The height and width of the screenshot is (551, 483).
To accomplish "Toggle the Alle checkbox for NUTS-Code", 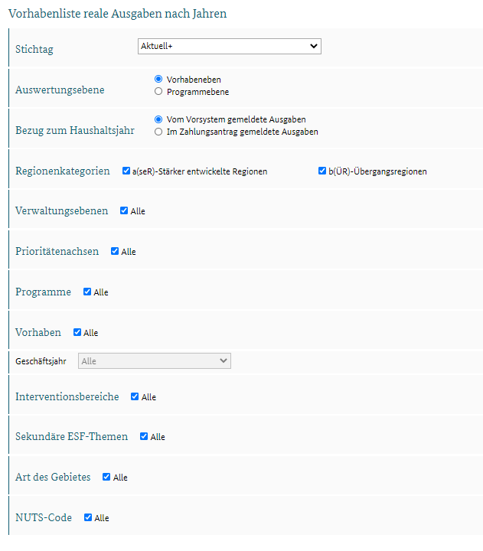I will (x=88, y=517).
